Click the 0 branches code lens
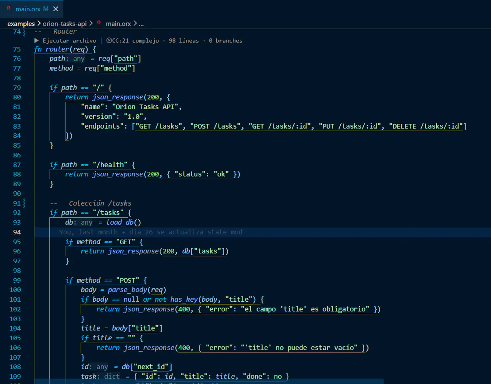Screen dimensions: 491x384 pyautogui.click(x=226, y=41)
